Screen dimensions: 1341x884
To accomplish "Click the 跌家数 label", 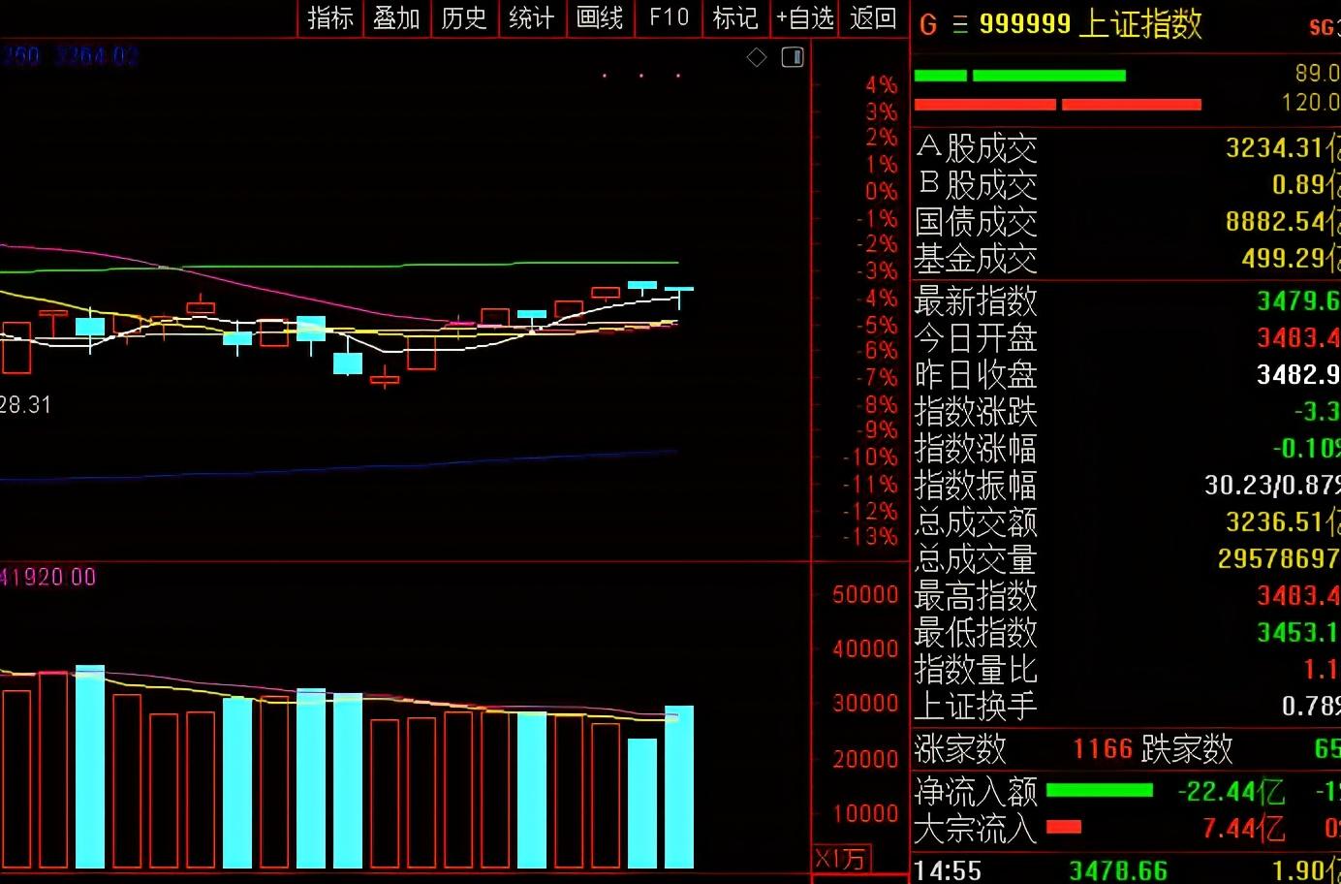I will [x=1187, y=749].
